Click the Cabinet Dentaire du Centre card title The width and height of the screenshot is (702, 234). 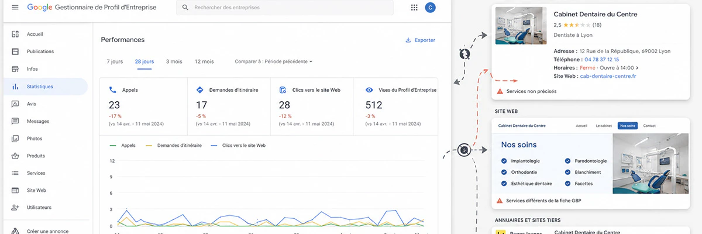(596, 14)
